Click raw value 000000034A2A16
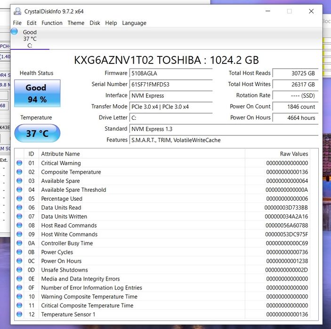 click(x=286, y=217)
